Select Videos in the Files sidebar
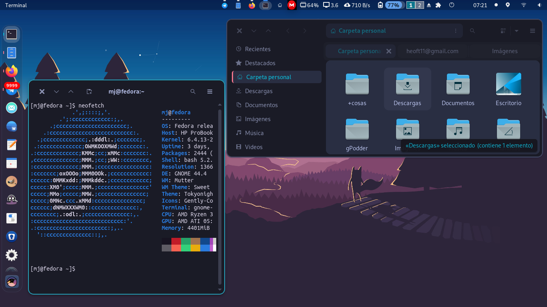This screenshot has height=307, width=547. 276,147
